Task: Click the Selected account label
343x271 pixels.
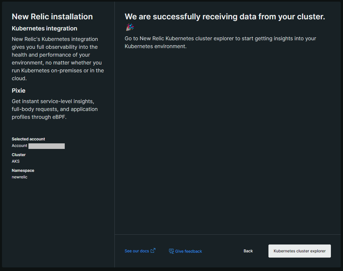Action: tap(28, 139)
